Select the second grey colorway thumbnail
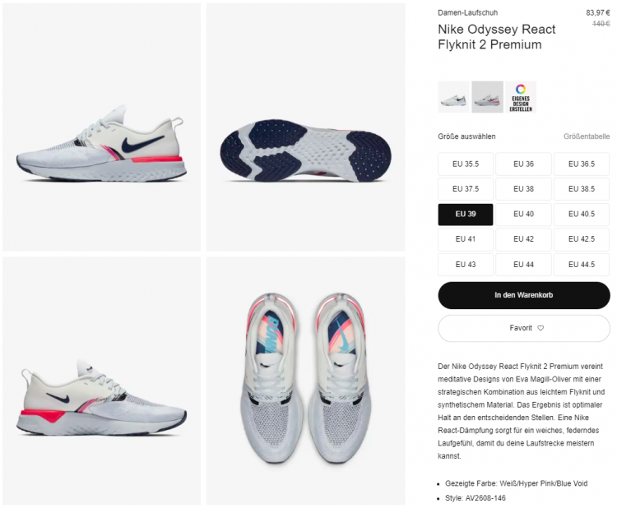Viewport: 617px width, 508px height. (x=487, y=97)
